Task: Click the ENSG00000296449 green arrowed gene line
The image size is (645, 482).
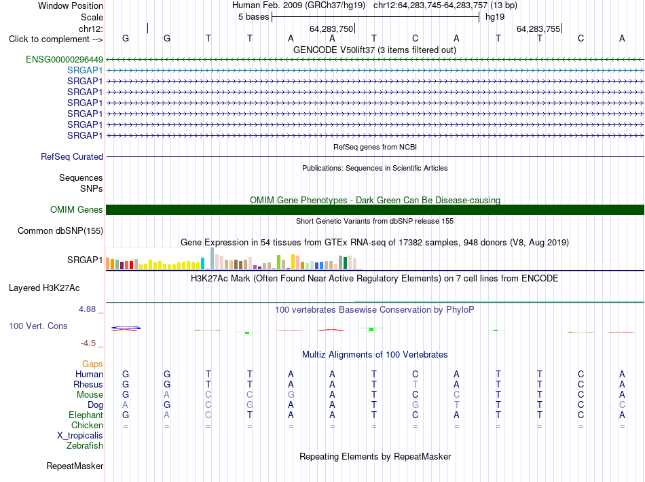Action: (x=375, y=60)
